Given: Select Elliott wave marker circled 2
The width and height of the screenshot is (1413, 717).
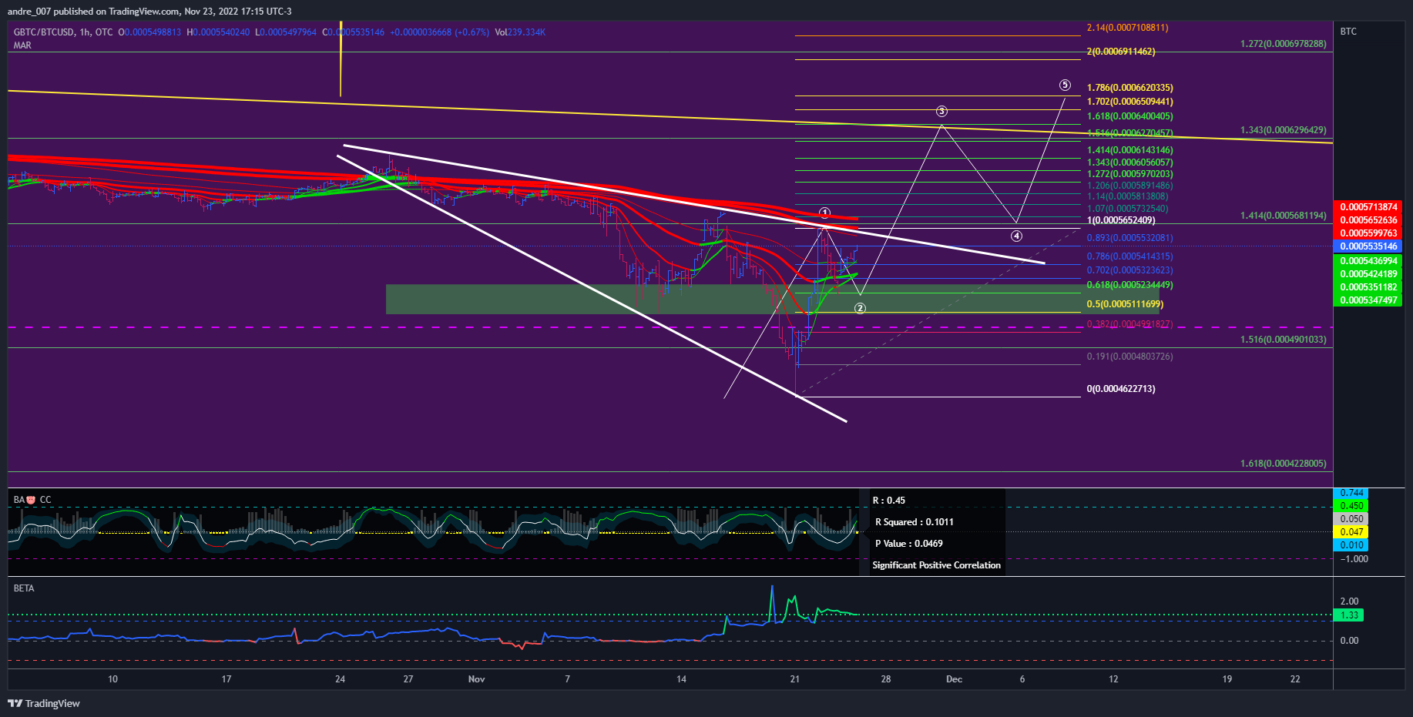Looking at the screenshot, I should [x=860, y=308].
